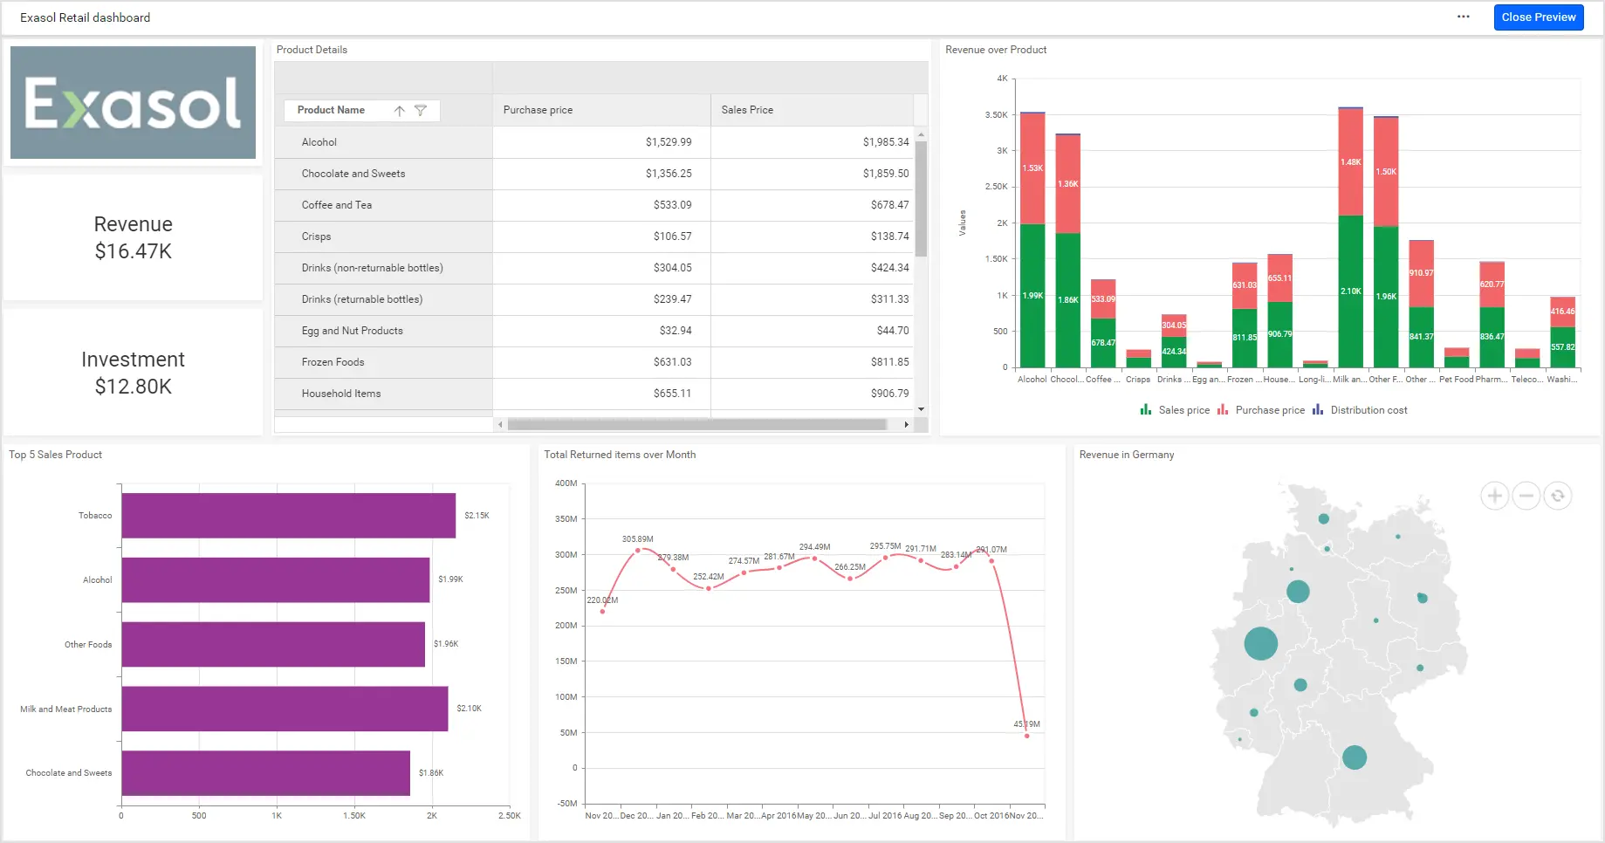Reset the Germany map view
Screen dimensions: 1605x843
point(1557,497)
